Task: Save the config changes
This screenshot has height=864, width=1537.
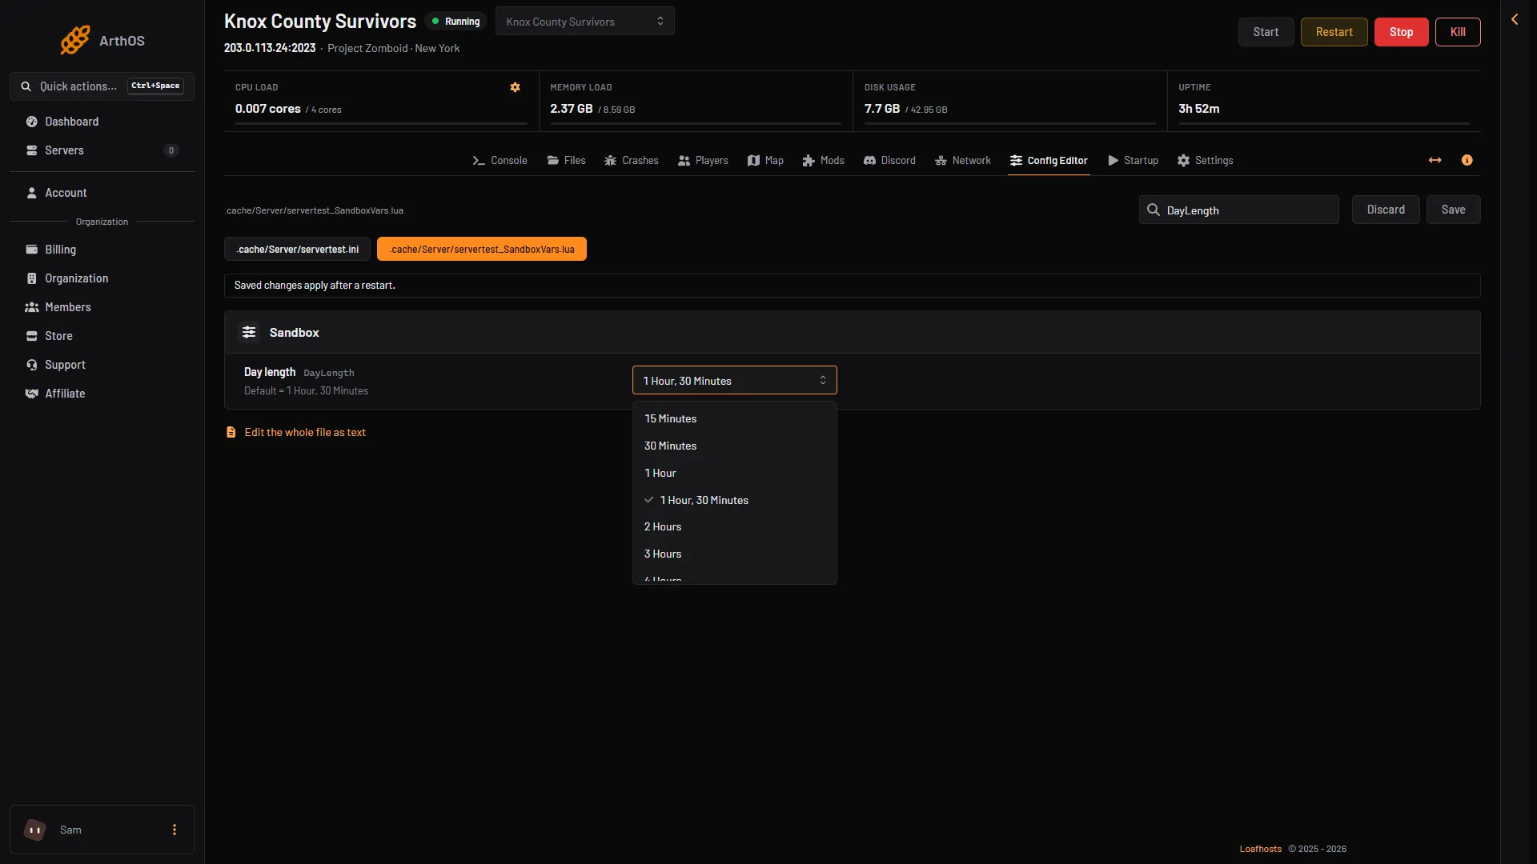Action: 1453,210
